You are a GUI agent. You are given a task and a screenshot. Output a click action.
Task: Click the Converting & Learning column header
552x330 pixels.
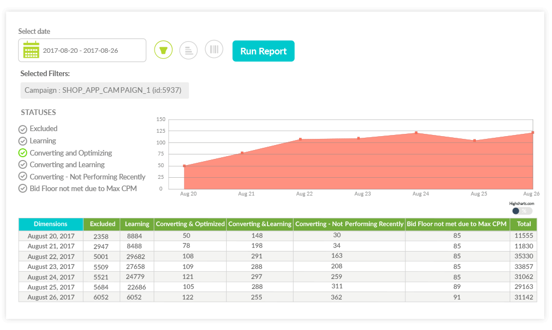click(x=260, y=224)
